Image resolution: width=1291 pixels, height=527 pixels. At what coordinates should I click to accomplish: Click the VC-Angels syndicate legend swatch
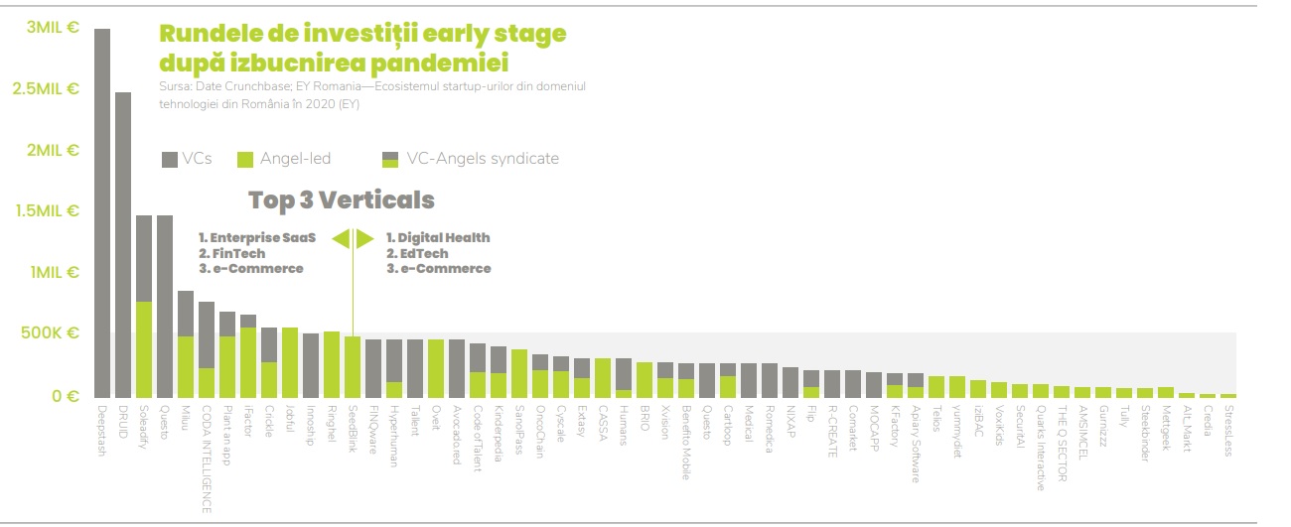390,159
